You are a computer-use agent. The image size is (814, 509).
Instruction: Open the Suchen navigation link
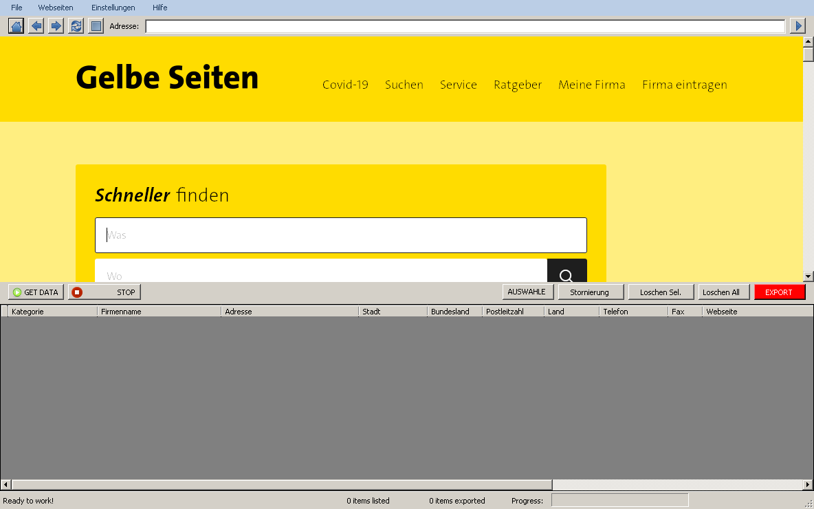[404, 85]
